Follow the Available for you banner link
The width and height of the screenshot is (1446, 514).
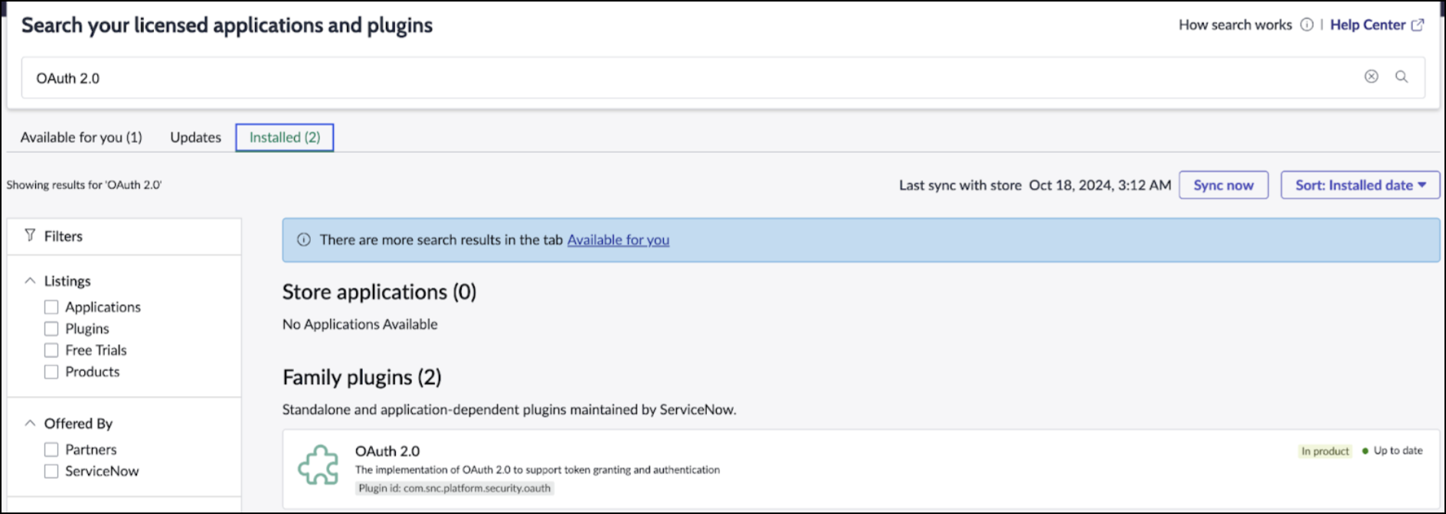pyautogui.click(x=617, y=240)
